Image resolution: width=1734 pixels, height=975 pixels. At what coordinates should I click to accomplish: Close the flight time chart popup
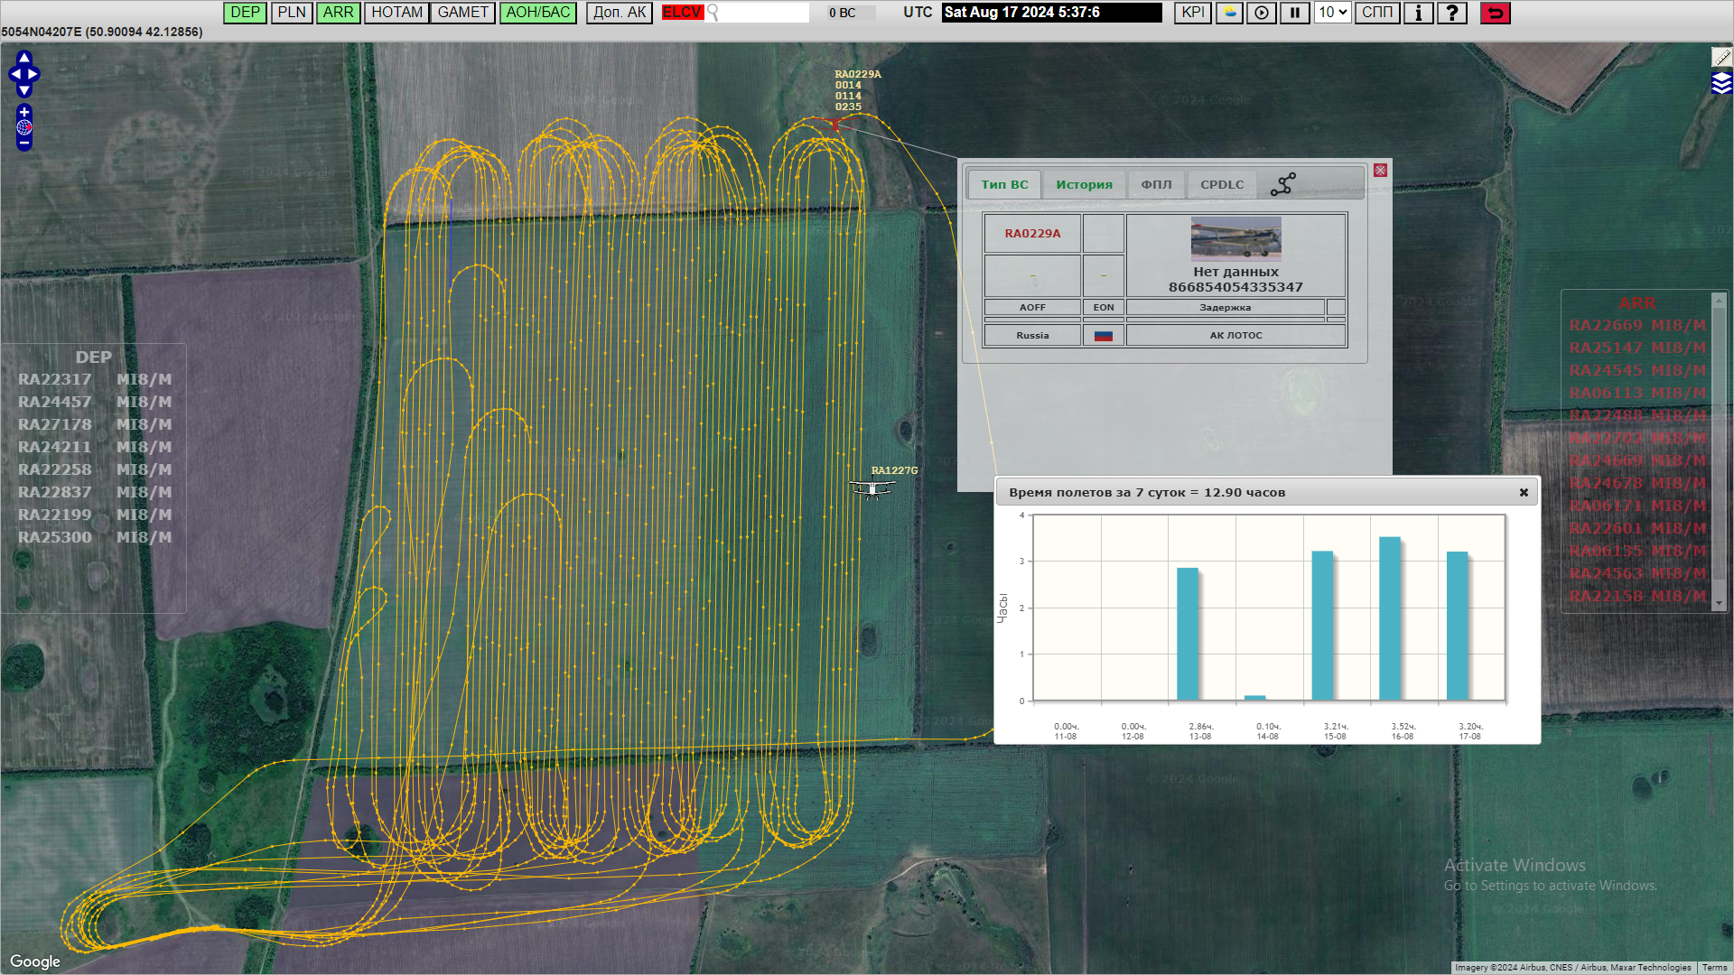coord(1524,492)
